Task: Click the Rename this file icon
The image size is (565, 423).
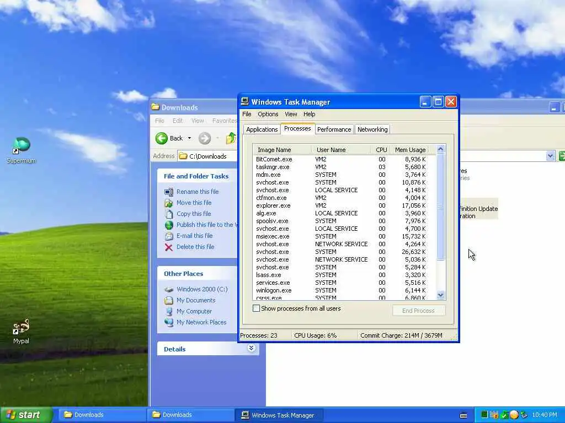Action: tap(169, 192)
